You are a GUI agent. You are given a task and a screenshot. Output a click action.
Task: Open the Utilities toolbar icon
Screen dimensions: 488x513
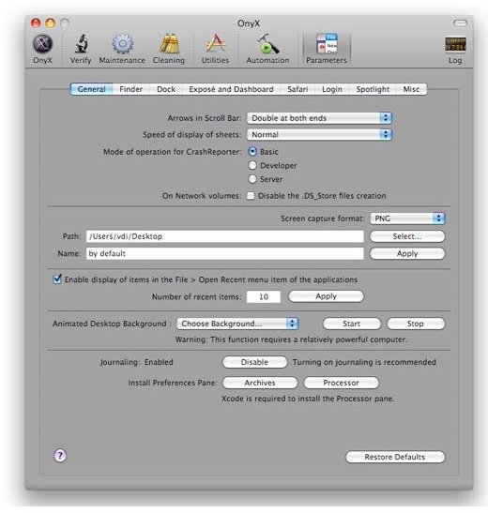click(215, 44)
